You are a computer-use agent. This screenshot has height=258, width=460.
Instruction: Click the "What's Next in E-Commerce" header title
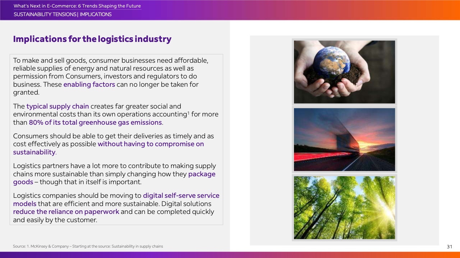tap(77, 6)
